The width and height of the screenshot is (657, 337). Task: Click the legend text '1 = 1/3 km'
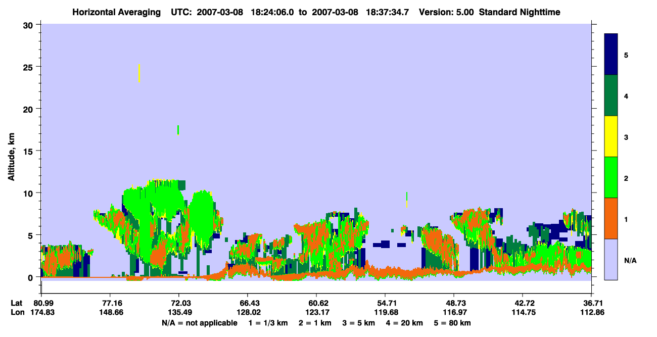click(x=268, y=322)
